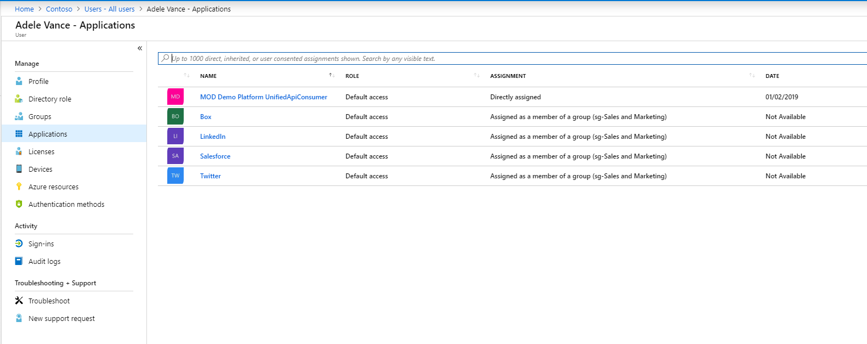This screenshot has width=867, height=344.
Task: Click the MD app icon for MOD Demo Platform
Action: [175, 97]
